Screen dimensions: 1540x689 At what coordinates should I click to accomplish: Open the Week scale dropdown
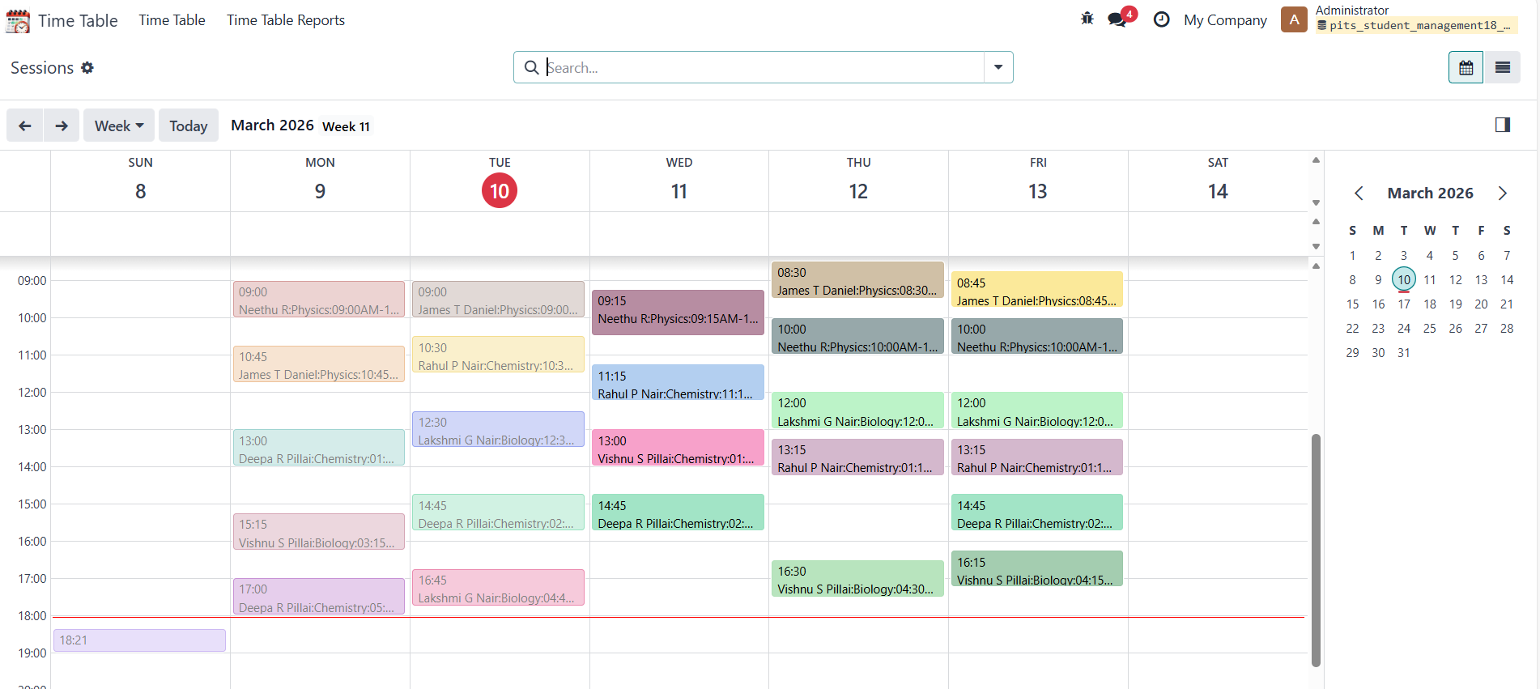point(119,125)
